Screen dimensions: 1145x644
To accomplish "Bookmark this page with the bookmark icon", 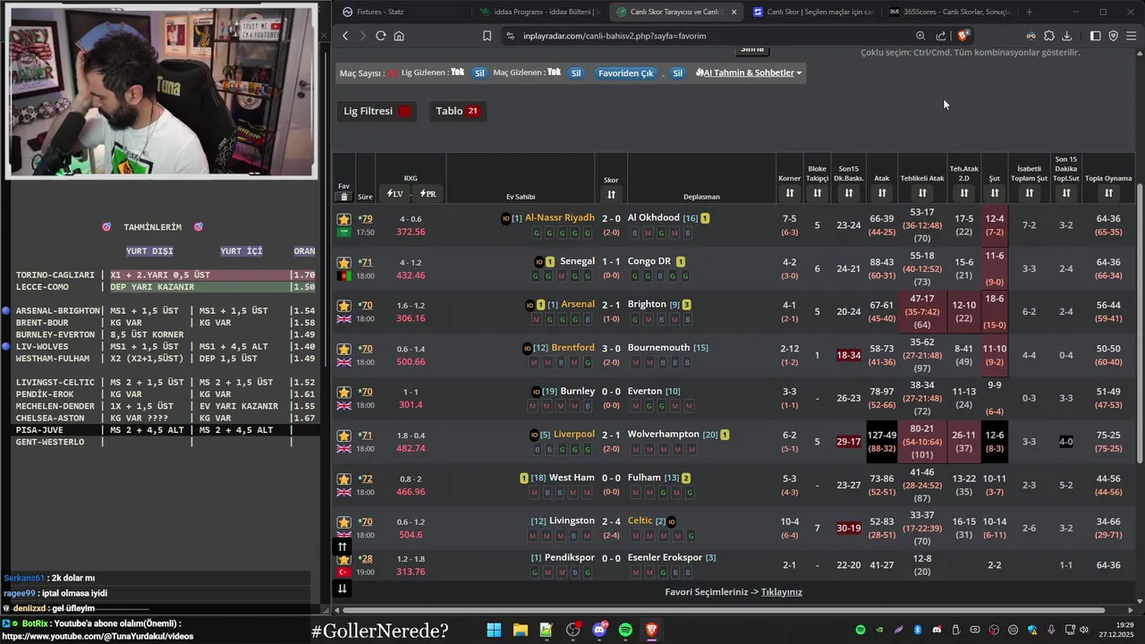I will click(x=487, y=36).
